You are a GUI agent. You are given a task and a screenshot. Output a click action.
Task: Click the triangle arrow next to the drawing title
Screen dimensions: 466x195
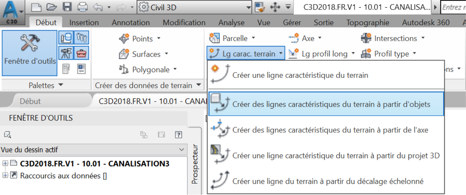435,7
